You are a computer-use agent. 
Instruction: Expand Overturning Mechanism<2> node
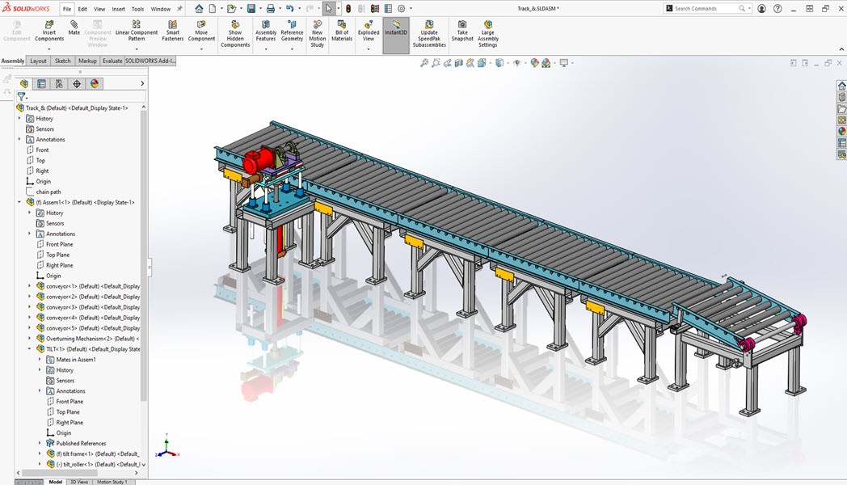point(30,338)
